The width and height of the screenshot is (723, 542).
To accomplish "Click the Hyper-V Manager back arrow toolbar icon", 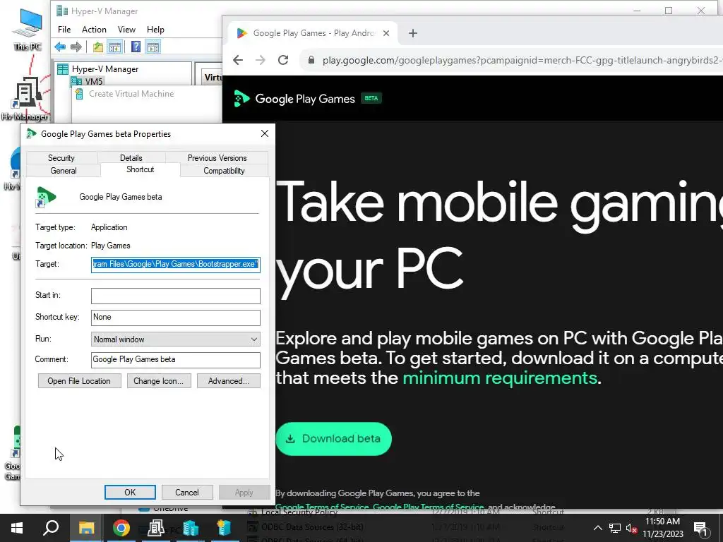I will tap(60, 47).
